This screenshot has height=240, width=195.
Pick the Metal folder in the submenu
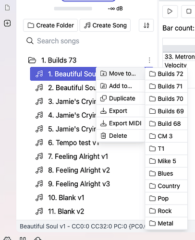(x=166, y=223)
